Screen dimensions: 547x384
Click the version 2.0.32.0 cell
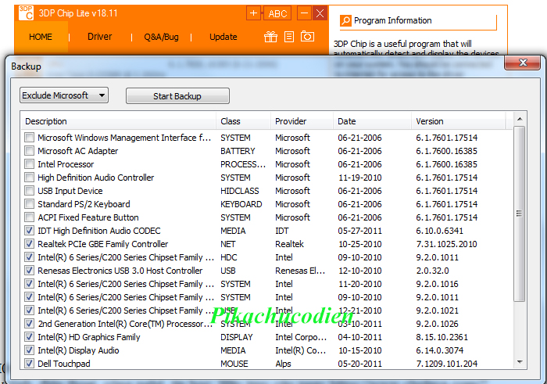coord(432,271)
